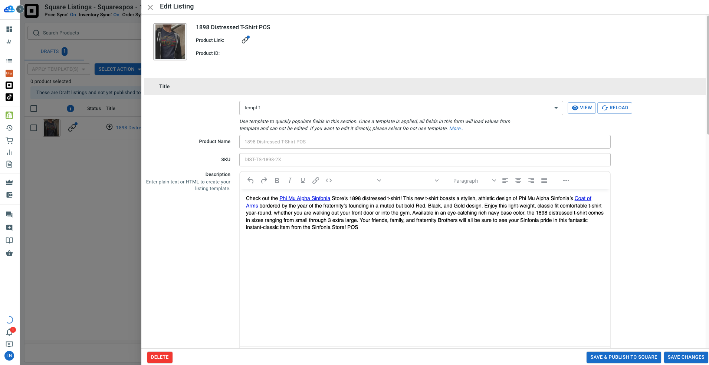Viewport: 709px width, 365px height.
Task: Open the Etsy channel in sidebar
Action: 9,73
